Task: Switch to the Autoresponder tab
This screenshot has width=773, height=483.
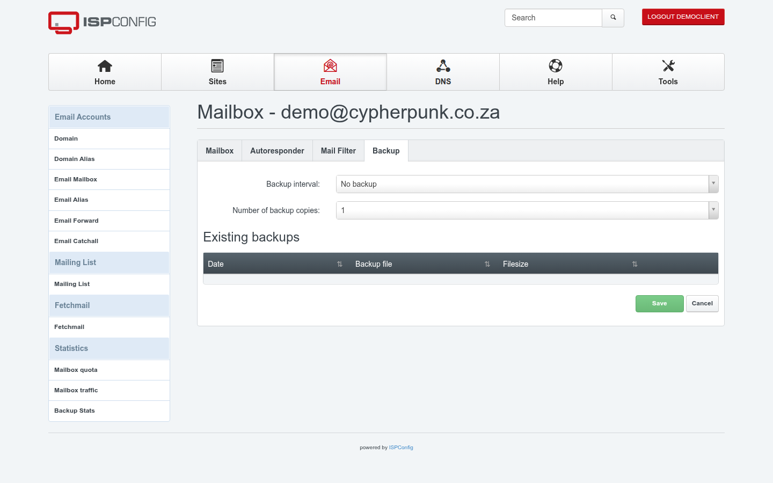Action: click(x=277, y=151)
